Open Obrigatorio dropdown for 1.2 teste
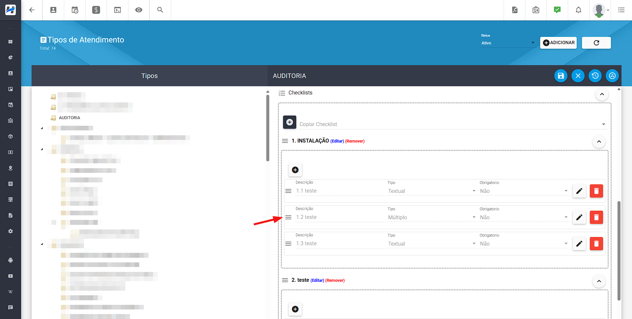632x319 pixels. tap(524, 217)
